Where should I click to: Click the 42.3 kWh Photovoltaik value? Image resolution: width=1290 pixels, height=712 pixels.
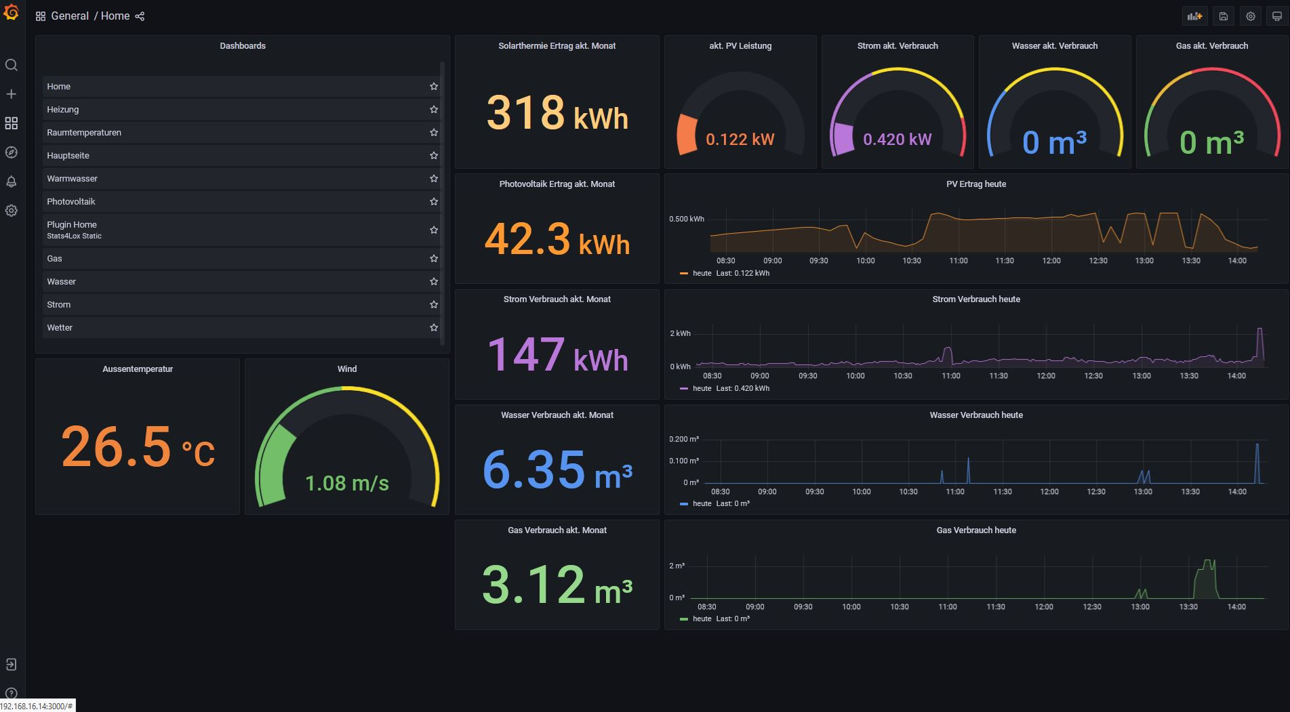tap(557, 239)
